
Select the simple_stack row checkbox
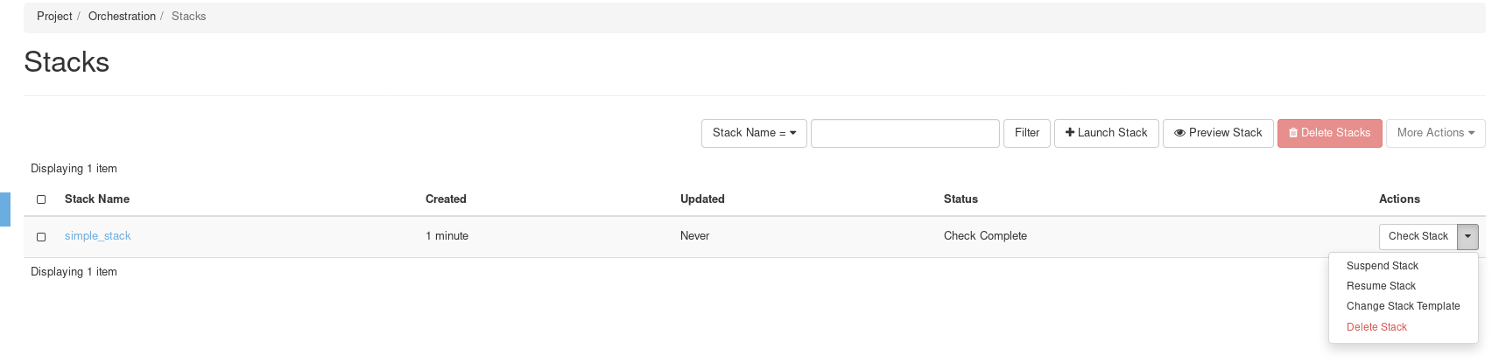41,237
